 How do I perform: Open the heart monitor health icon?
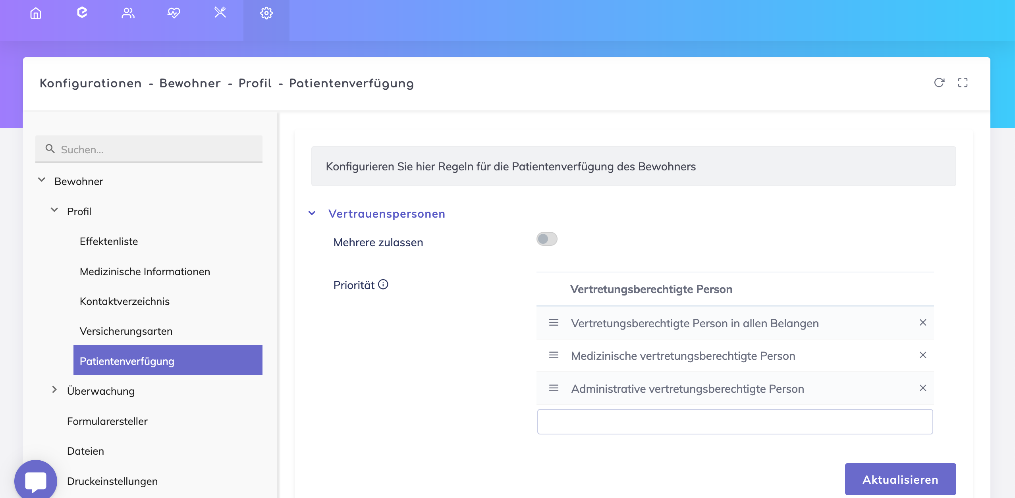click(174, 13)
